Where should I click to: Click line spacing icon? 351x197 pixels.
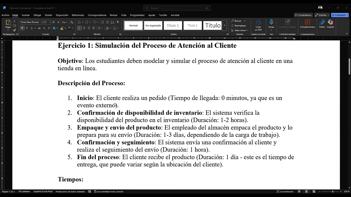click(x=99, y=28)
